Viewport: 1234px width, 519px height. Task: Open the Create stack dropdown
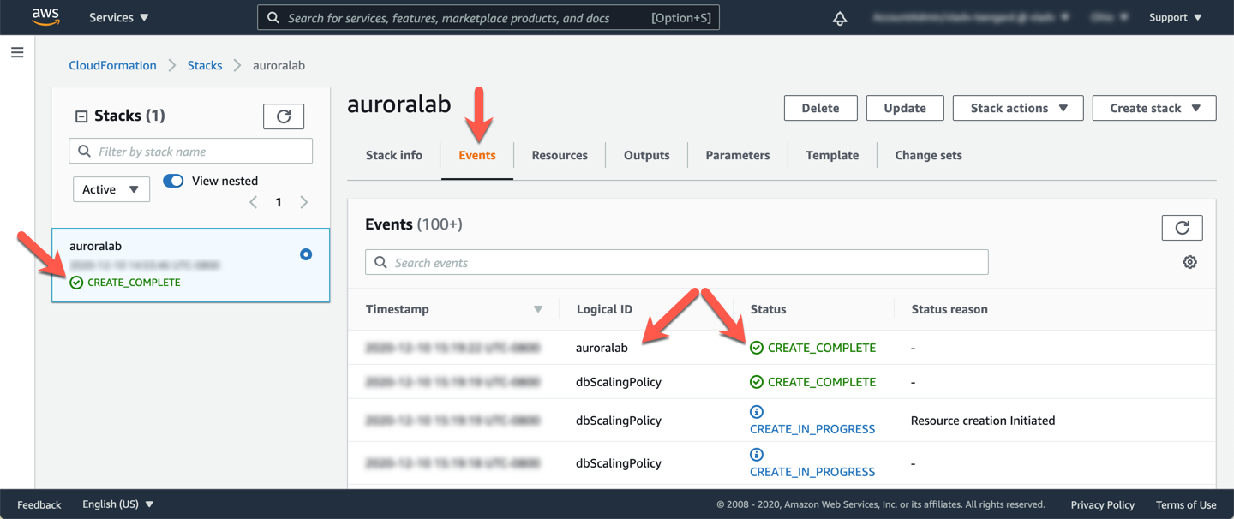[1153, 108]
